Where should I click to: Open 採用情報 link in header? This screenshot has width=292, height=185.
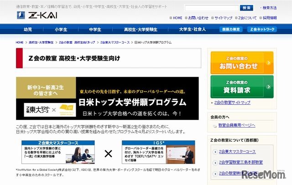[x=270, y=18]
